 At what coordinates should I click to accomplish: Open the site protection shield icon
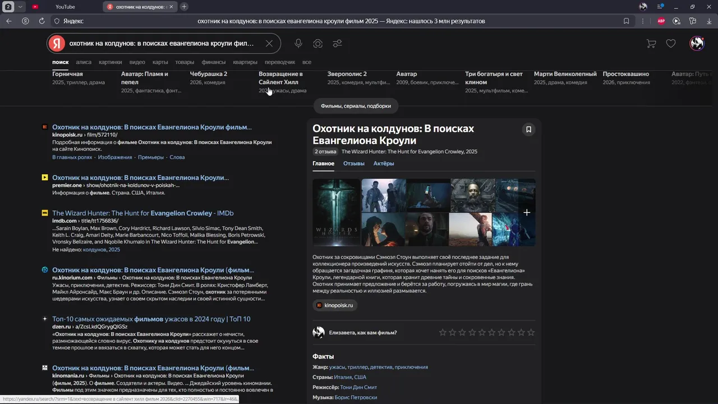57,21
